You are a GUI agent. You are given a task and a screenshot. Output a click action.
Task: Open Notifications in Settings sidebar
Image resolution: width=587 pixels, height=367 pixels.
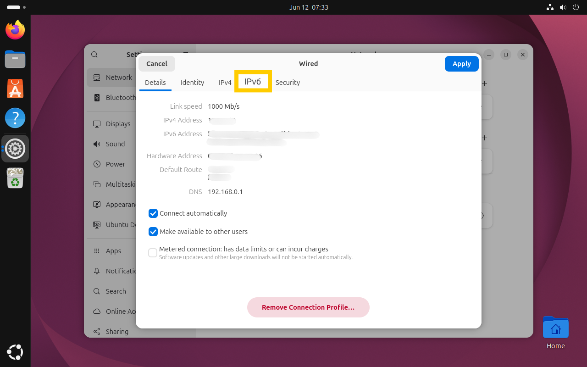click(x=111, y=271)
